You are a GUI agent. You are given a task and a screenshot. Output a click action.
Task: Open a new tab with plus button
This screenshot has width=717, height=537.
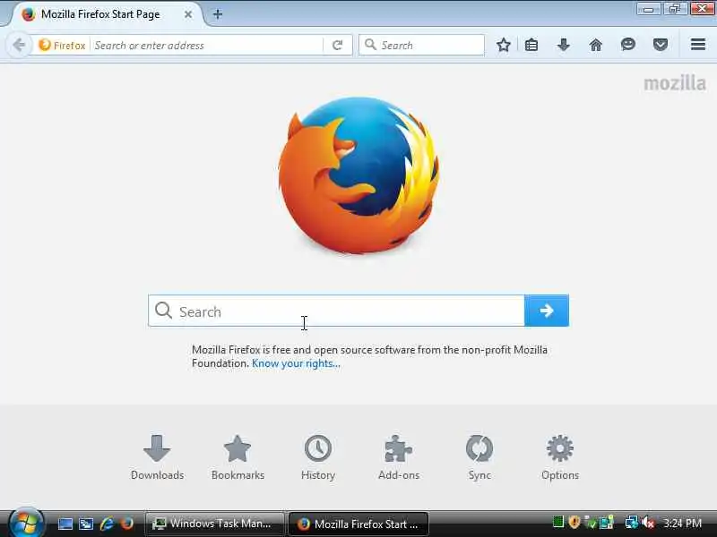click(x=218, y=14)
